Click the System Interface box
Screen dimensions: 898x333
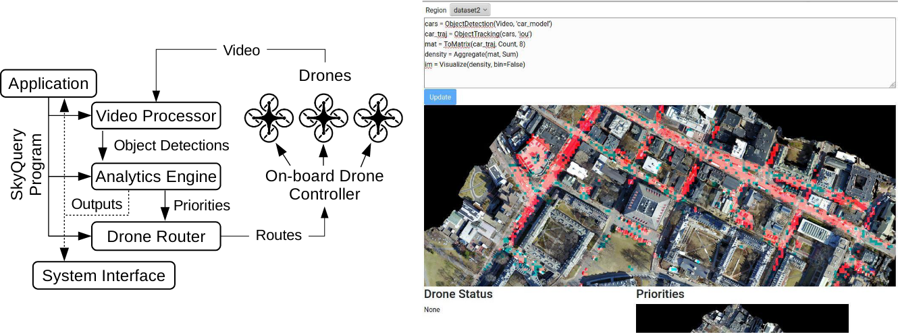click(103, 276)
